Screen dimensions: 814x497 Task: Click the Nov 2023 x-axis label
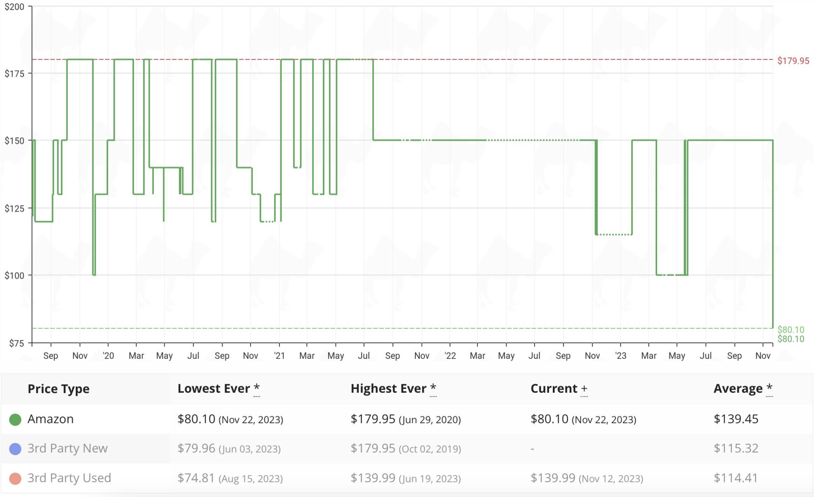(763, 356)
